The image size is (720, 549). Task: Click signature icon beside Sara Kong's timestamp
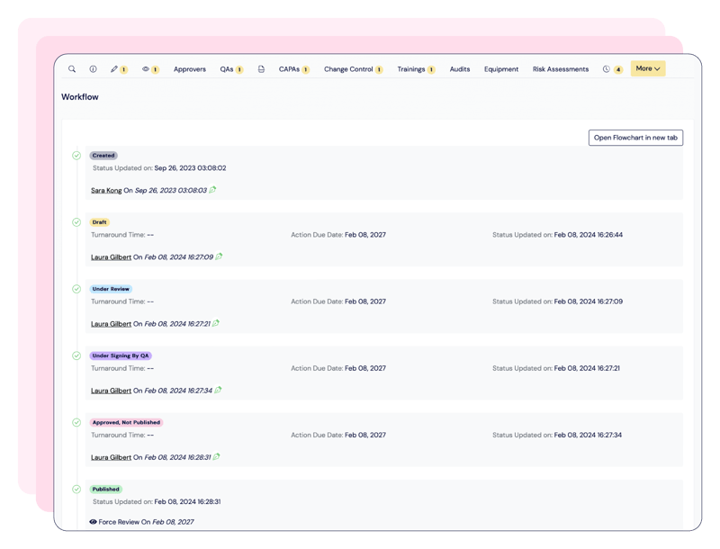(x=213, y=190)
